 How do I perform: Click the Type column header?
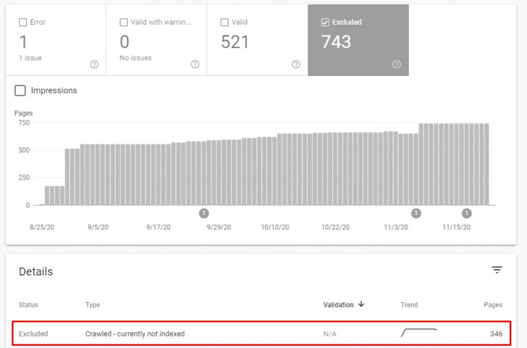[93, 305]
